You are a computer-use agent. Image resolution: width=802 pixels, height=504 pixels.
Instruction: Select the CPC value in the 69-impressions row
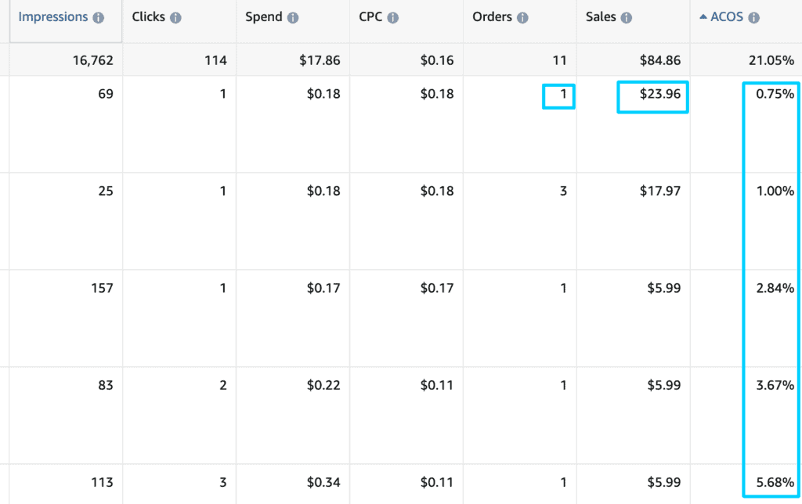click(437, 94)
